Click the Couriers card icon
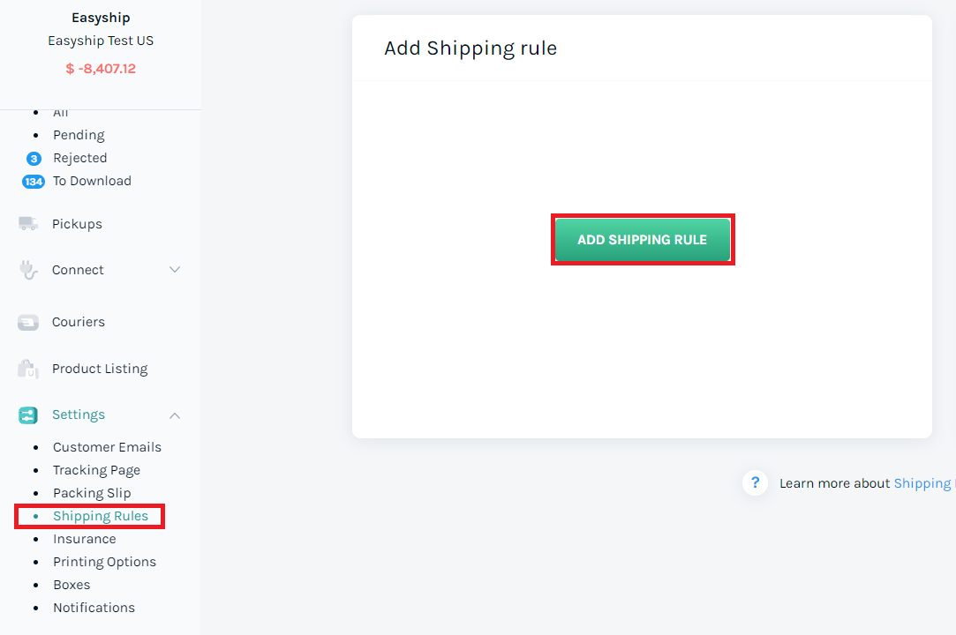956x635 pixels. pyautogui.click(x=28, y=323)
